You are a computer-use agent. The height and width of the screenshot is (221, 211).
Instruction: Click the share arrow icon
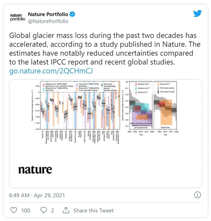[66, 210]
